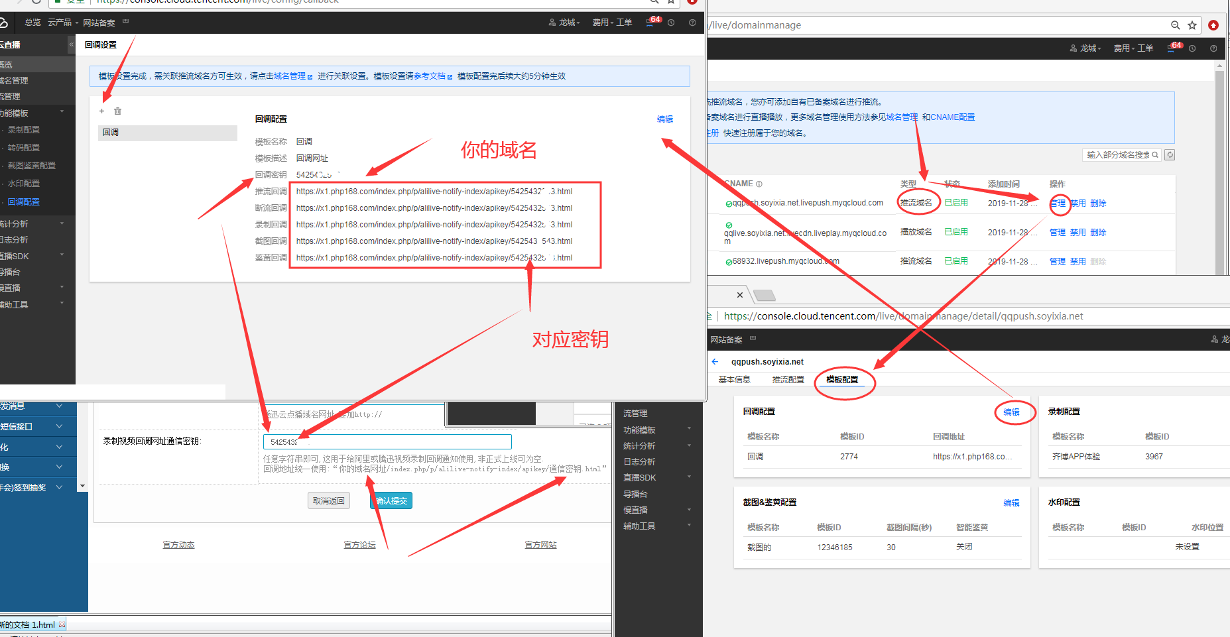Click the 取消返回 button
Image resolution: width=1230 pixels, height=637 pixels.
tap(329, 501)
